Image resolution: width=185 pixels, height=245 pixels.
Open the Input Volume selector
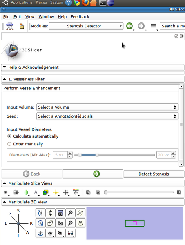(x=107, y=107)
